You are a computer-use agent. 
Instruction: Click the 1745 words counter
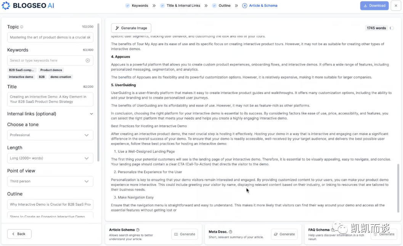[x=376, y=28]
